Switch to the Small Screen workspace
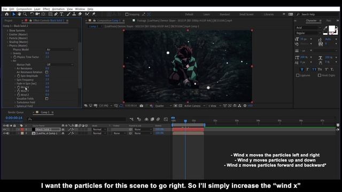 tap(246, 14)
